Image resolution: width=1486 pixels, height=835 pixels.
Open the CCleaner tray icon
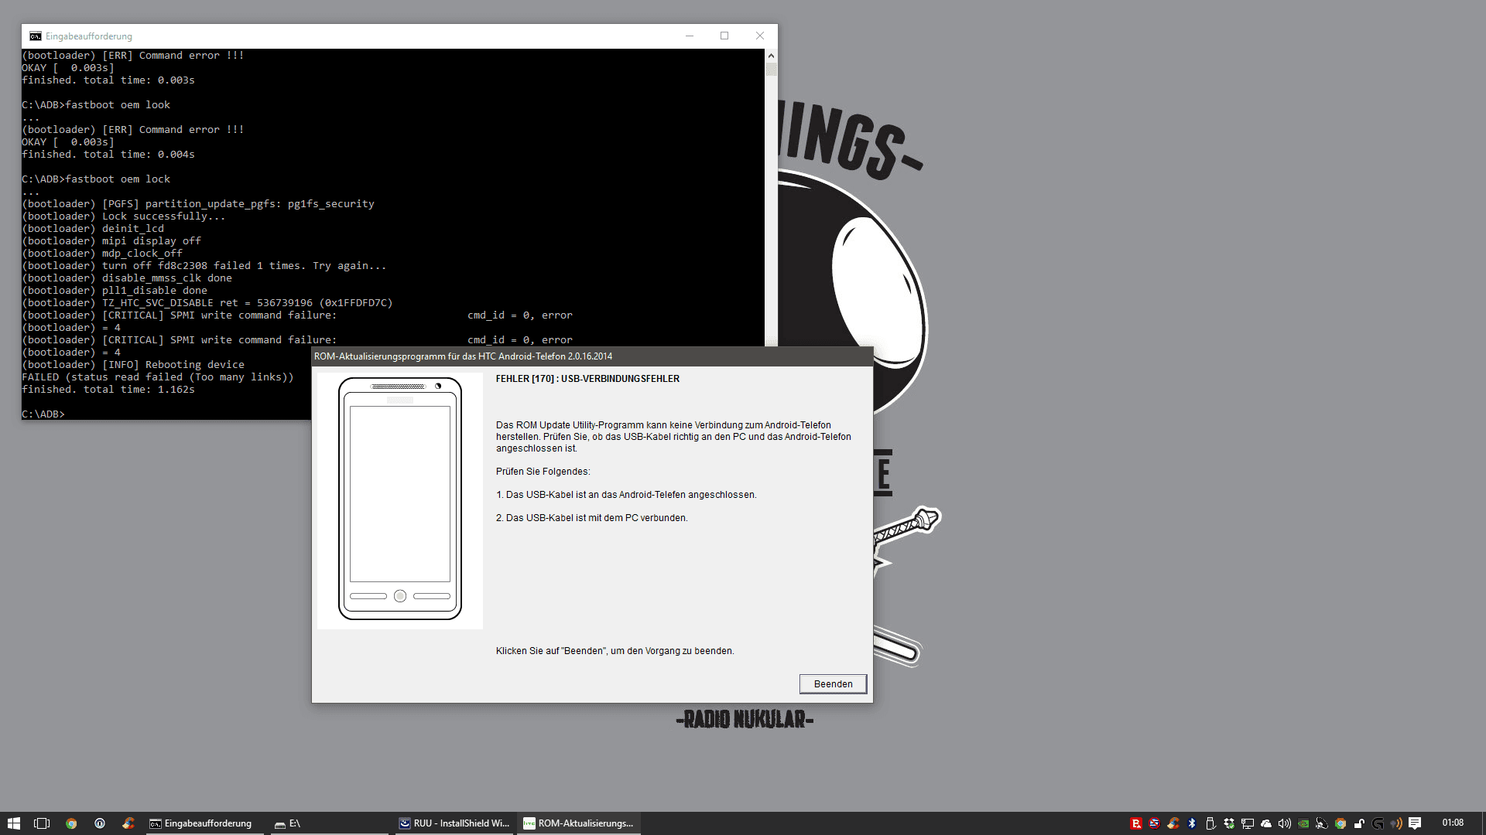1173,823
